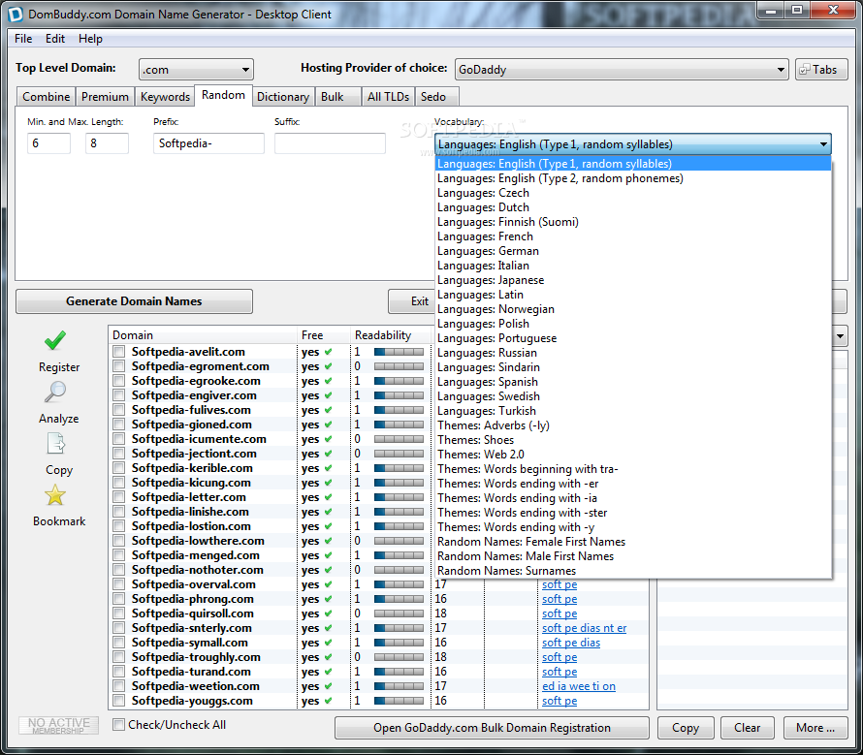
Task: Click Generate Domain Names button
Action: (x=134, y=301)
